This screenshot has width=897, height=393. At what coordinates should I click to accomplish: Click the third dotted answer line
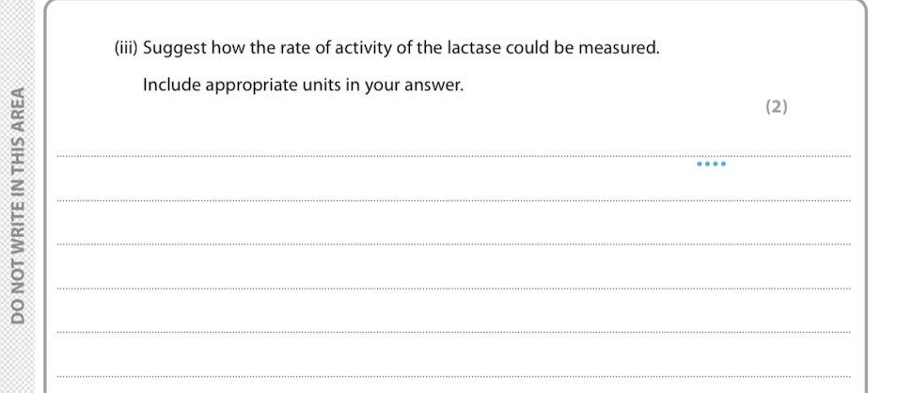click(451, 244)
